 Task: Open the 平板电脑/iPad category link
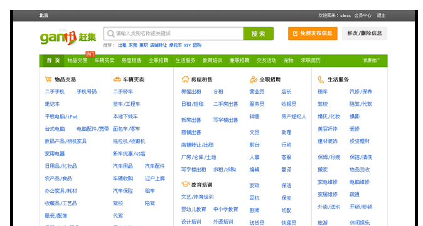tap(62, 116)
